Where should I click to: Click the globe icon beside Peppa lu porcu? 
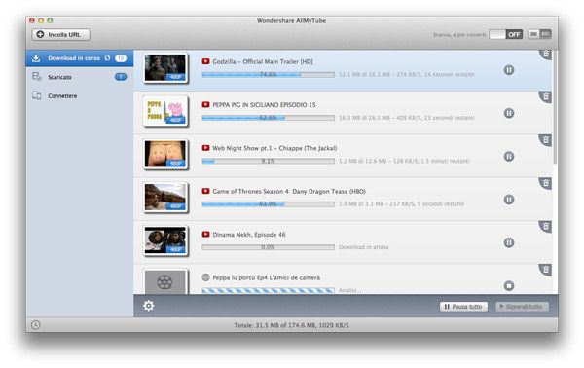point(205,277)
